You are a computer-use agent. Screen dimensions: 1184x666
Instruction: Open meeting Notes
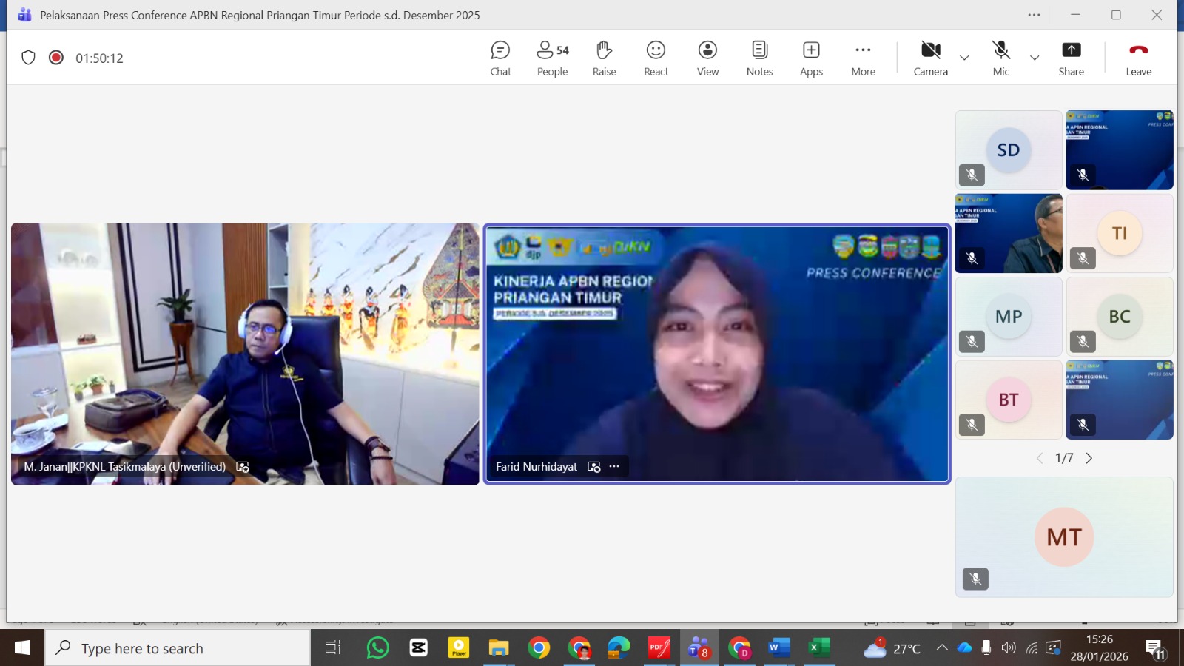pyautogui.click(x=759, y=58)
